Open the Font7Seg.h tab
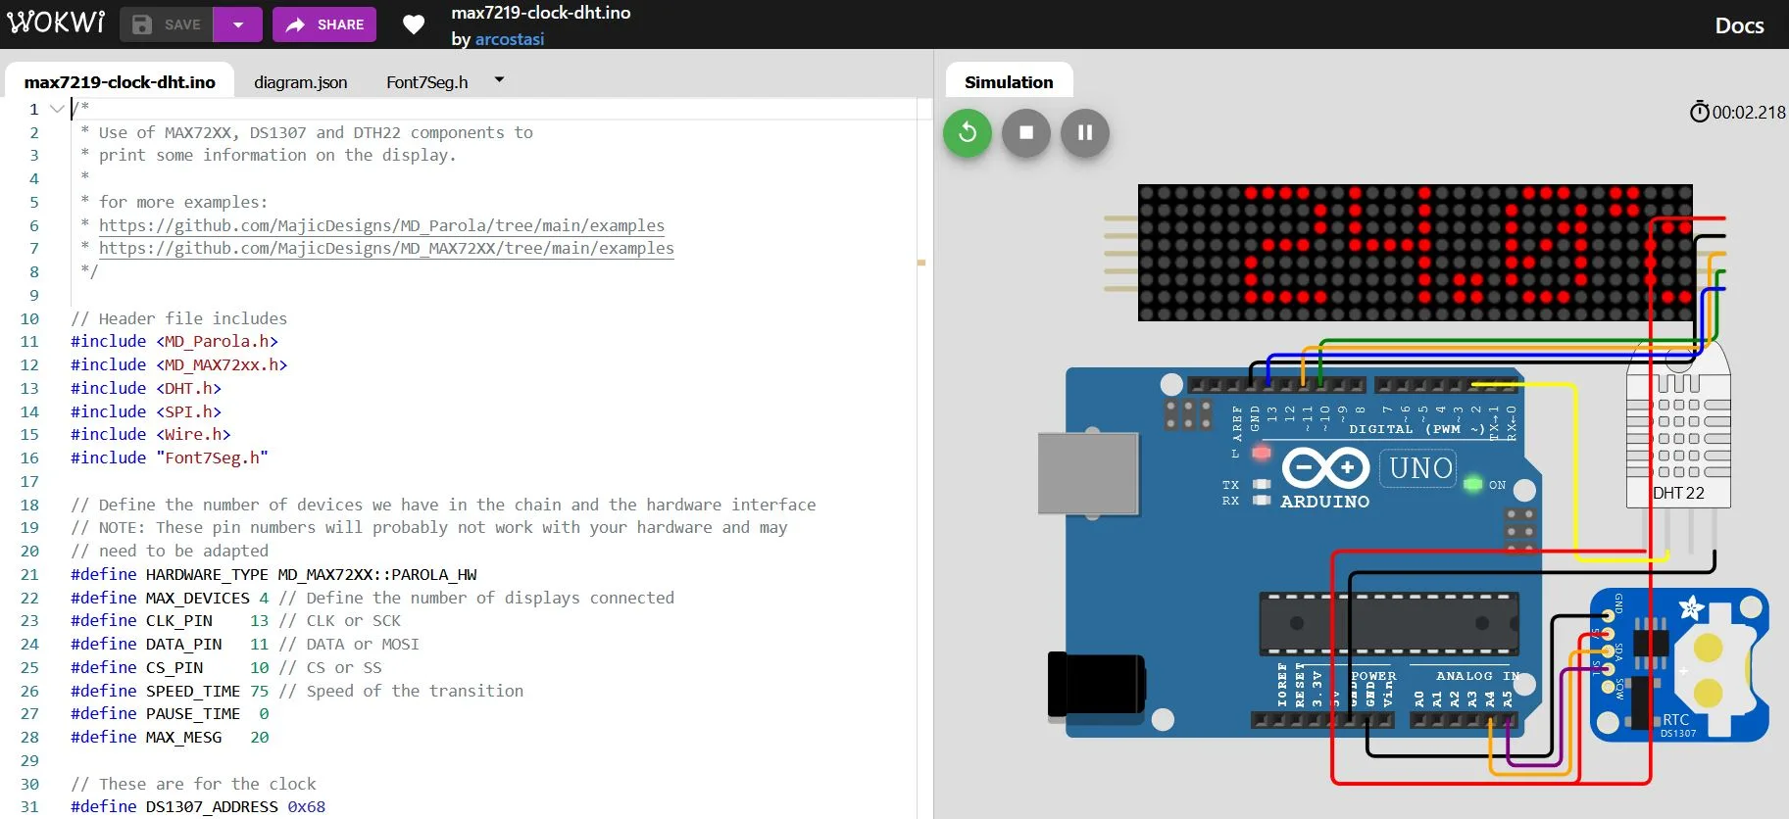The image size is (1789, 819). (426, 82)
